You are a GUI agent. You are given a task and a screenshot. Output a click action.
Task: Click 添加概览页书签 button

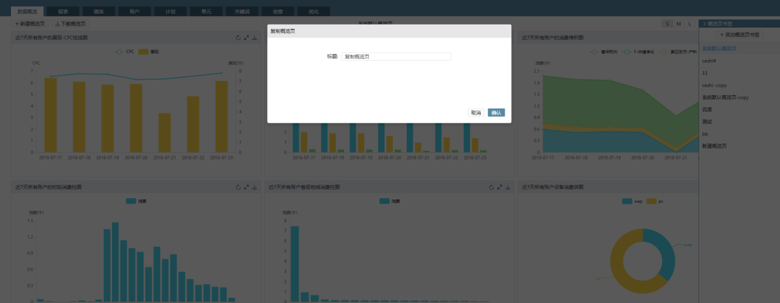click(739, 35)
